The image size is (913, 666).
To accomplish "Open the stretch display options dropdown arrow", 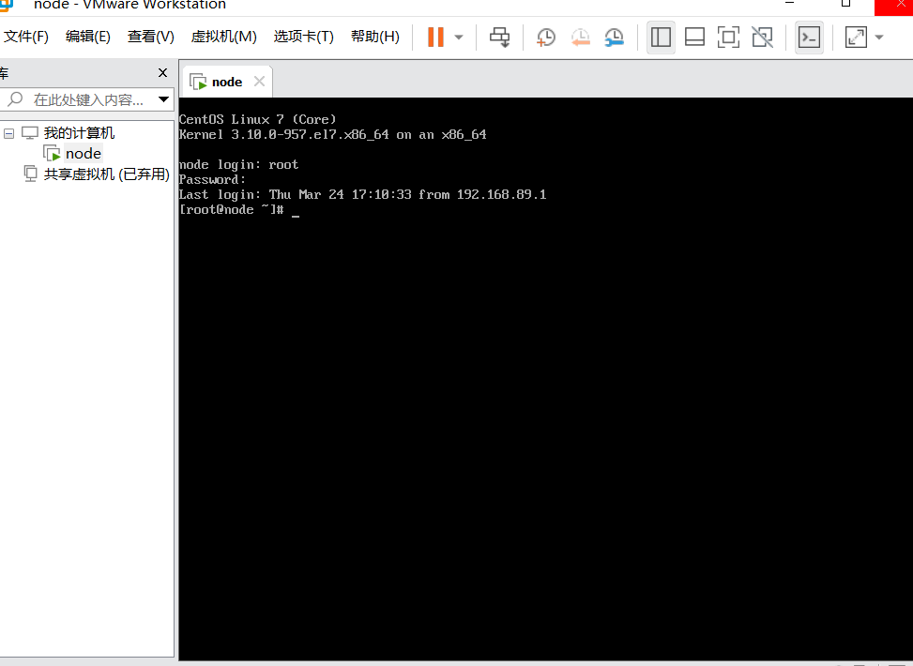I will pyautogui.click(x=879, y=38).
